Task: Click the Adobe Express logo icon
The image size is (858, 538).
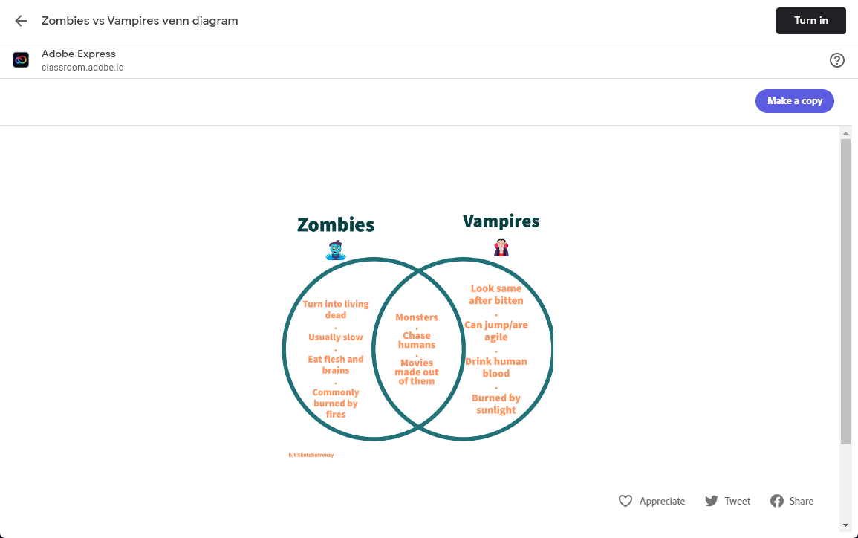Action: (x=21, y=59)
